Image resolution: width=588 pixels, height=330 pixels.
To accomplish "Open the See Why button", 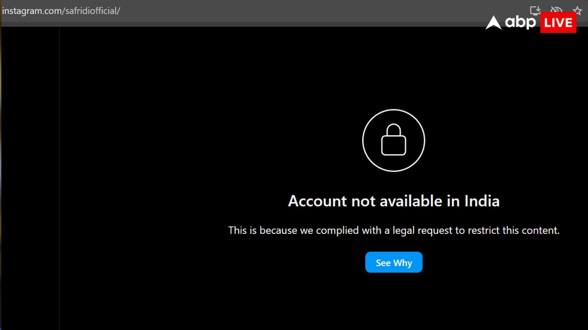I will pyautogui.click(x=394, y=262).
